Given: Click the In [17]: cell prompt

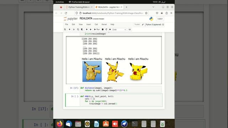Looking at the screenshot, I should [x=74, y=88].
